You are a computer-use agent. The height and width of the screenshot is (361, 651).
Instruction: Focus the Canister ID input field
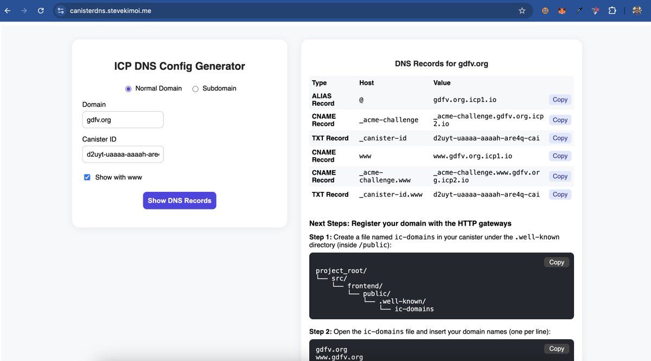[x=123, y=154]
